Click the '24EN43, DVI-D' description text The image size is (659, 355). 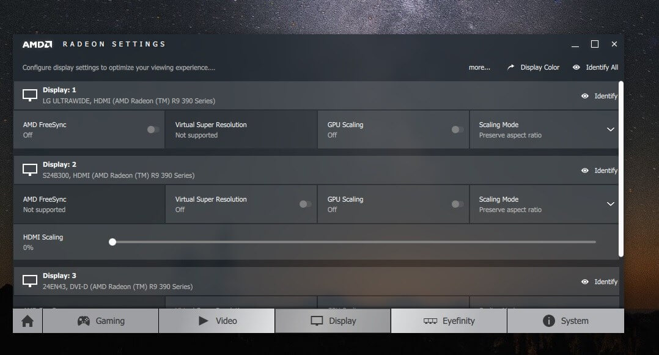tap(117, 287)
